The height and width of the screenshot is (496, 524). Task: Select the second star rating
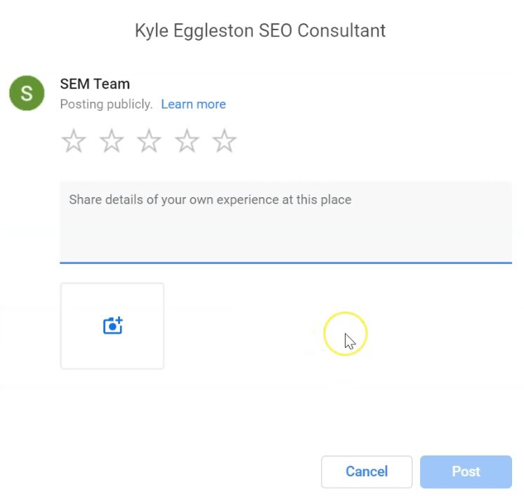pyautogui.click(x=111, y=141)
